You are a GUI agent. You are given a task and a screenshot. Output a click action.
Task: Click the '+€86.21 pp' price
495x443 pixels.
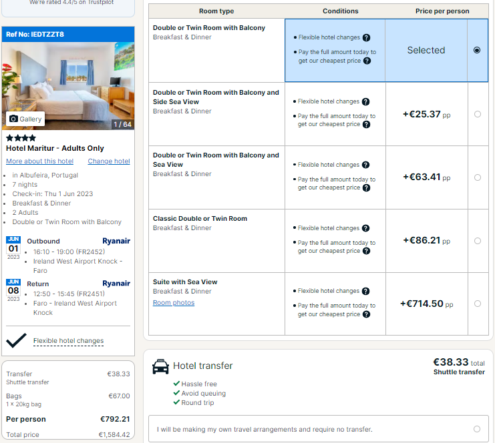[426, 241]
